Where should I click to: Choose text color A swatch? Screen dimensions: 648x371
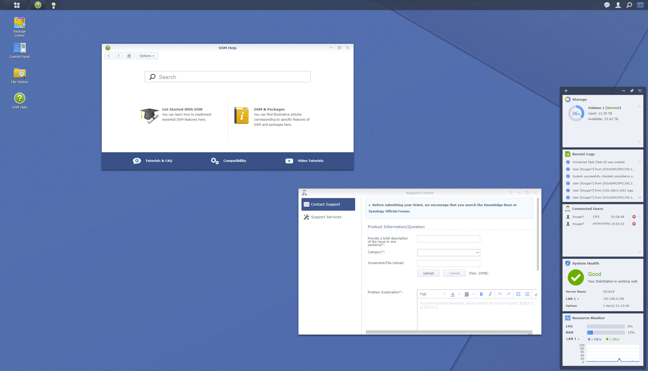pos(453,294)
